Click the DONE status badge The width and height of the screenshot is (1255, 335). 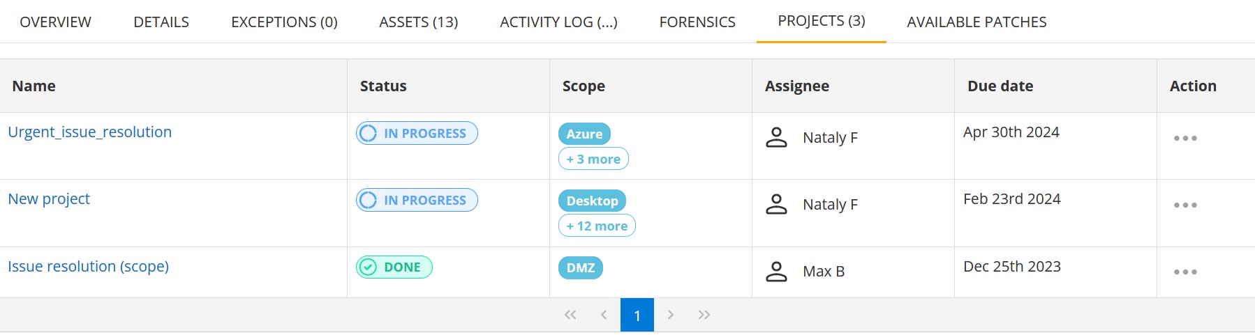[394, 267]
